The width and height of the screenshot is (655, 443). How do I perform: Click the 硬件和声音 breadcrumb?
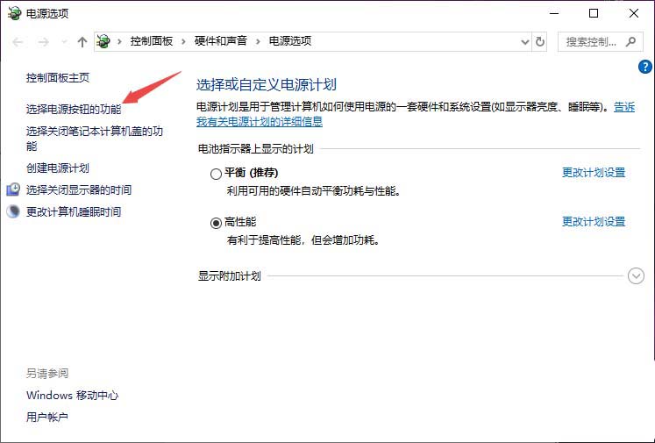coord(221,41)
